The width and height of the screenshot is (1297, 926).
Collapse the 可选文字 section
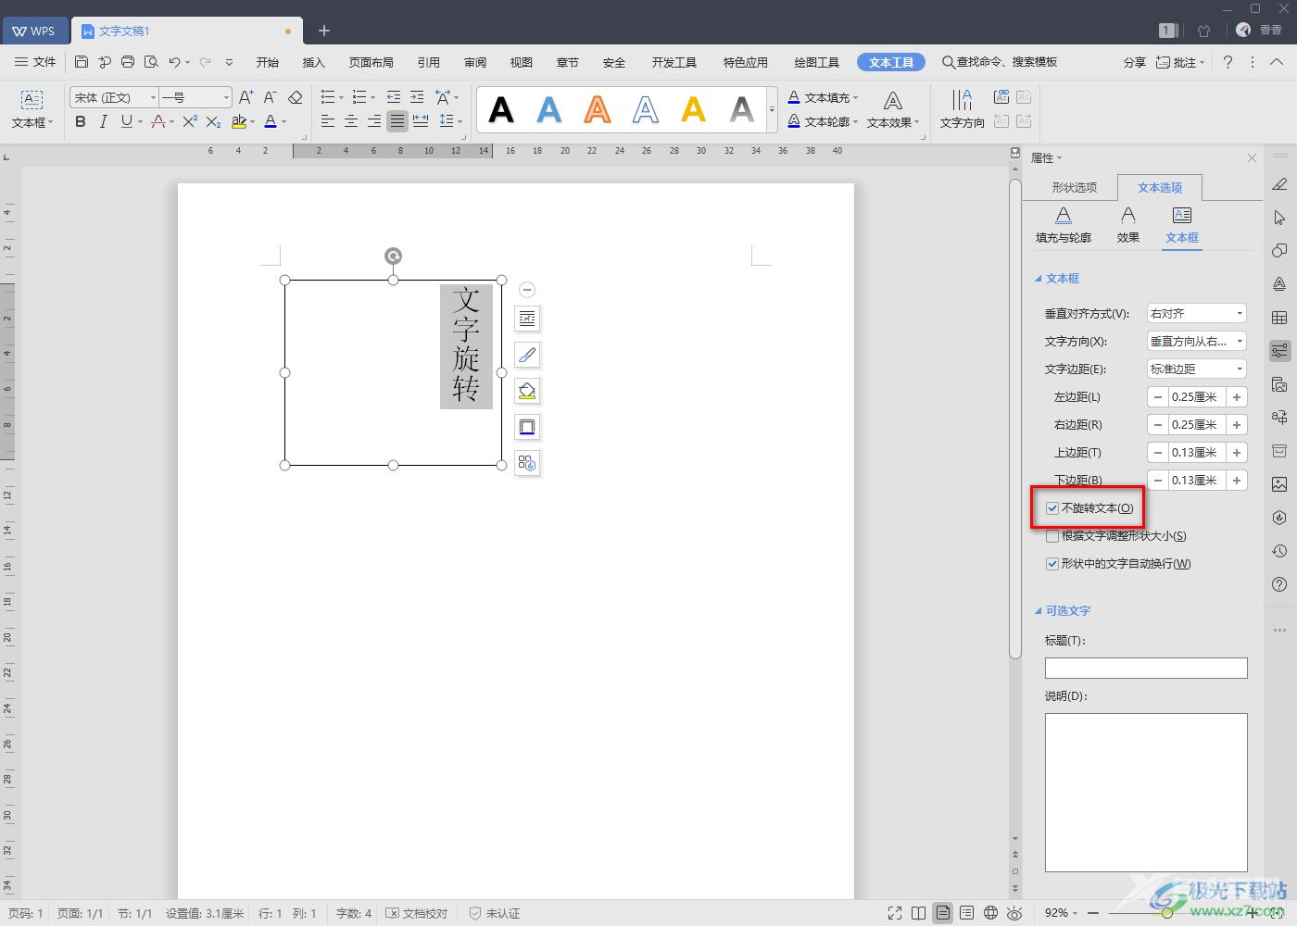tap(1039, 611)
